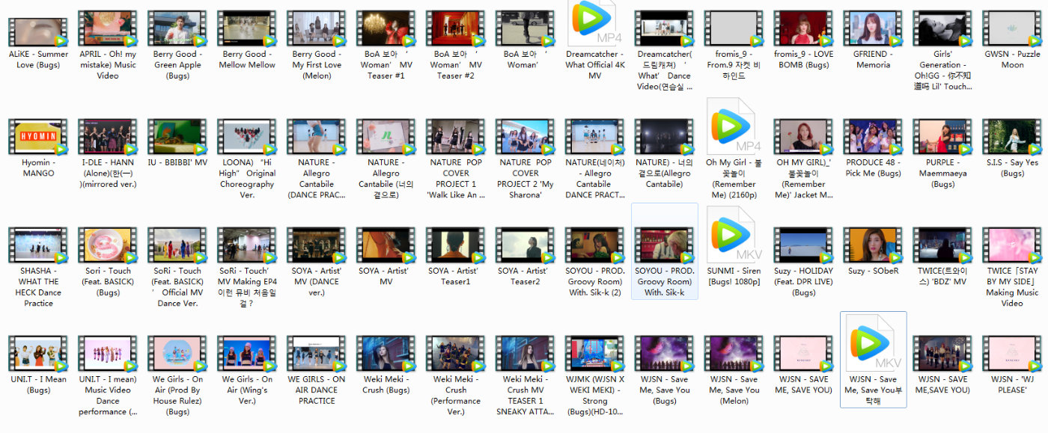
Task: Select the SOYA Artist Teaser2 video thumbnail
Action: click(525, 245)
